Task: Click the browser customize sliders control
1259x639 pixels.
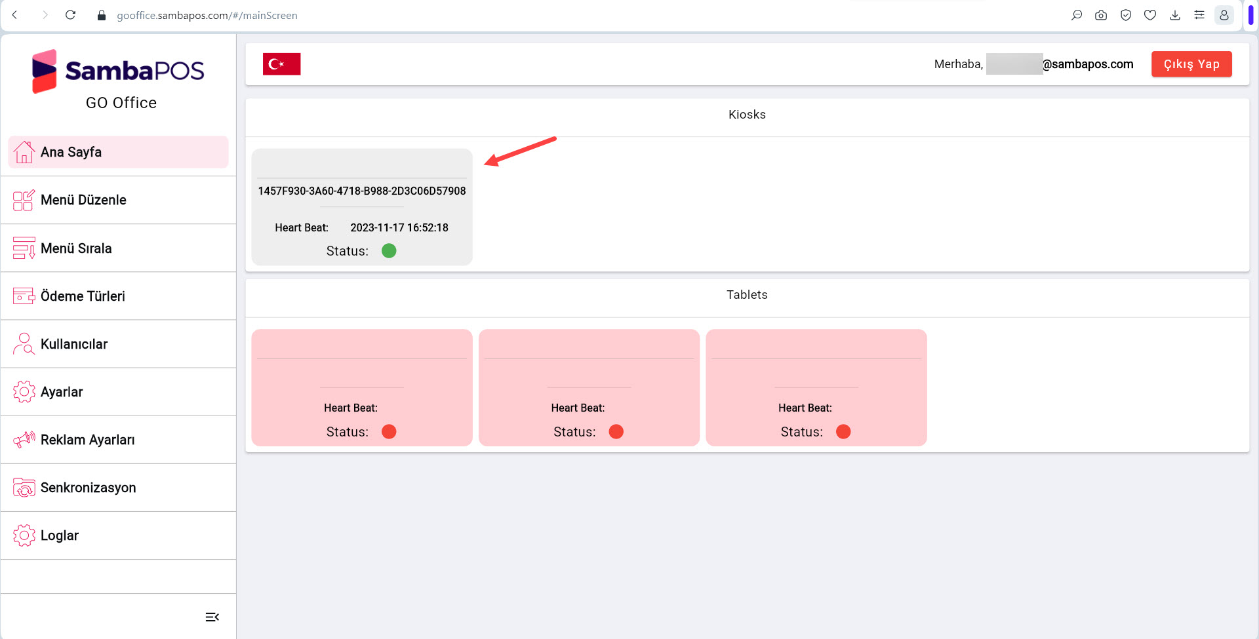Action: (1200, 14)
